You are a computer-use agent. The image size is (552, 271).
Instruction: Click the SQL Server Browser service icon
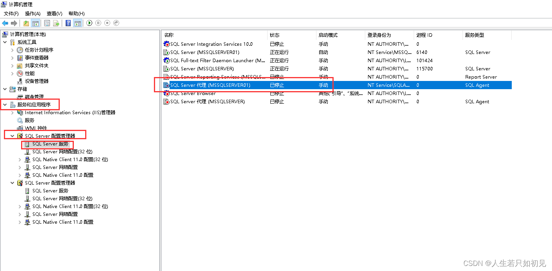[166, 93]
